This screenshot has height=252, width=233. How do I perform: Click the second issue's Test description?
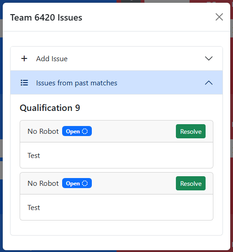tap(34, 208)
